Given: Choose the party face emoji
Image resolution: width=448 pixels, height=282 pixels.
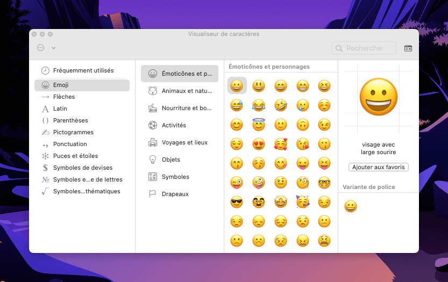Looking at the screenshot, I should (303, 202).
